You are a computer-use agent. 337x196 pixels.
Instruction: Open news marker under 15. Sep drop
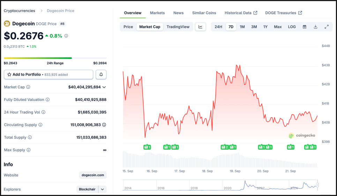pyautogui.click(x=147, y=147)
